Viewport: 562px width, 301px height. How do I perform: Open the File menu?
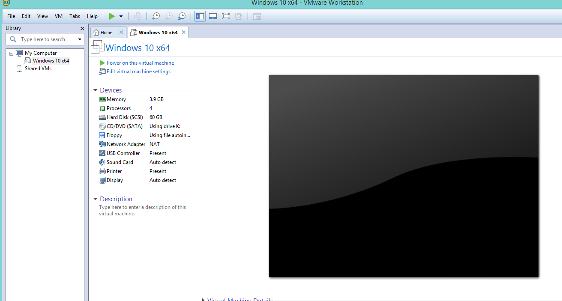(11, 16)
